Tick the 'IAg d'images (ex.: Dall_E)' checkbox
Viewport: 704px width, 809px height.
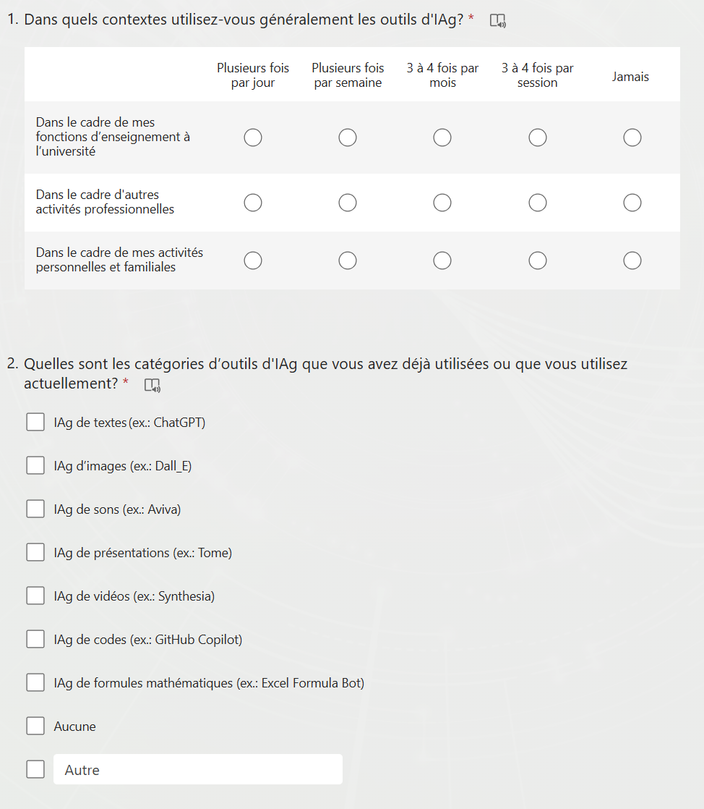click(x=35, y=465)
